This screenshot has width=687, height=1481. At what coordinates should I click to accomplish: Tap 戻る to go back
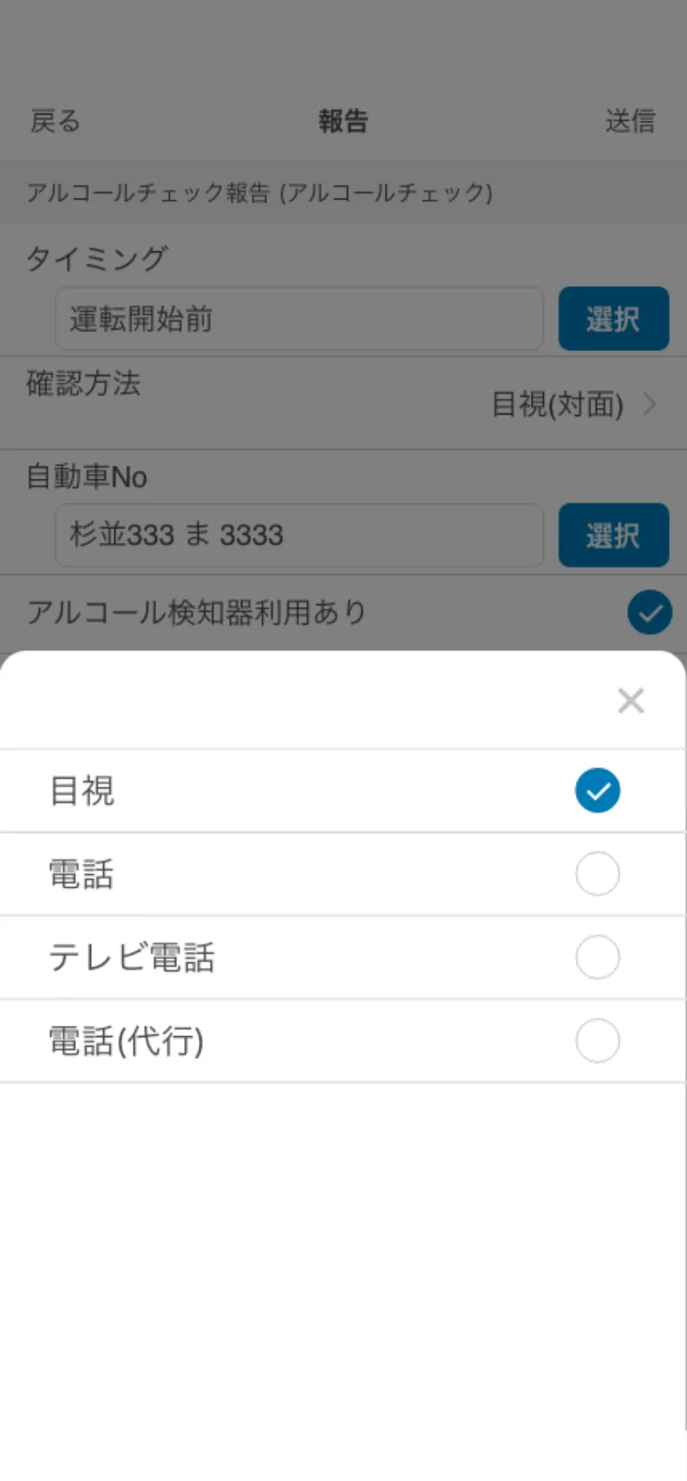tap(56, 121)
